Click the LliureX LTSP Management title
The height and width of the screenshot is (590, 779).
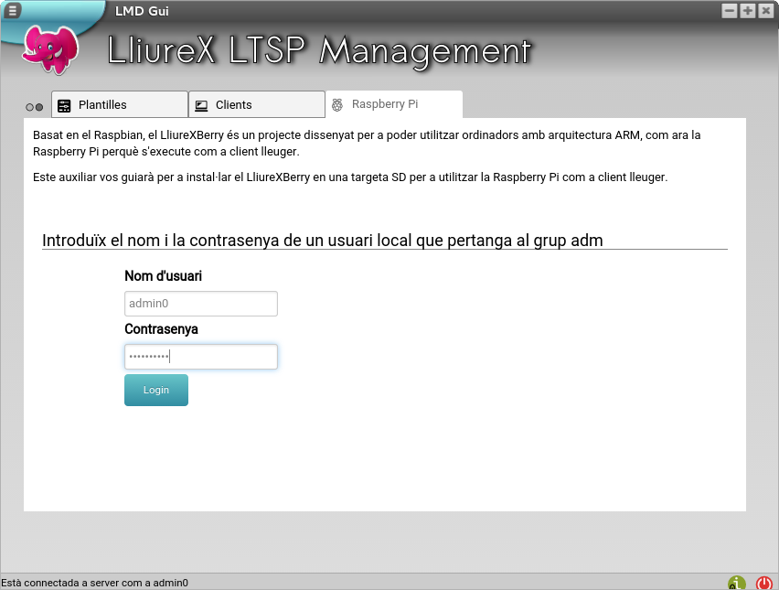point(318,51)
